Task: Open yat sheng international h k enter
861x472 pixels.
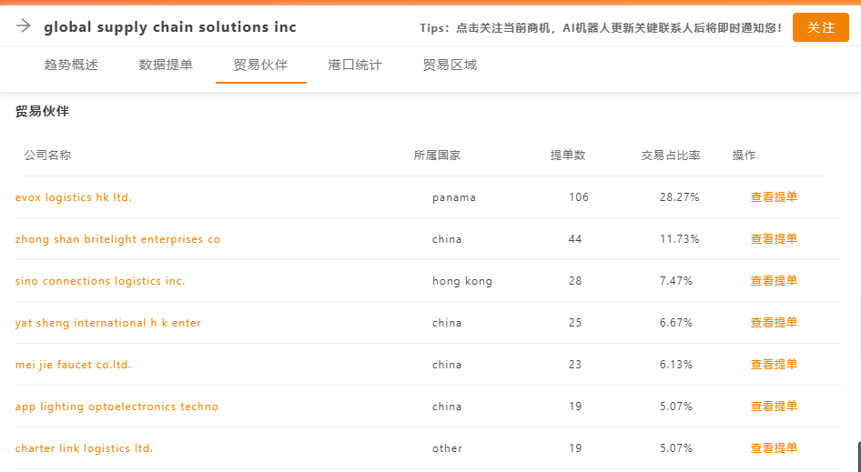Action: (108, 323)
